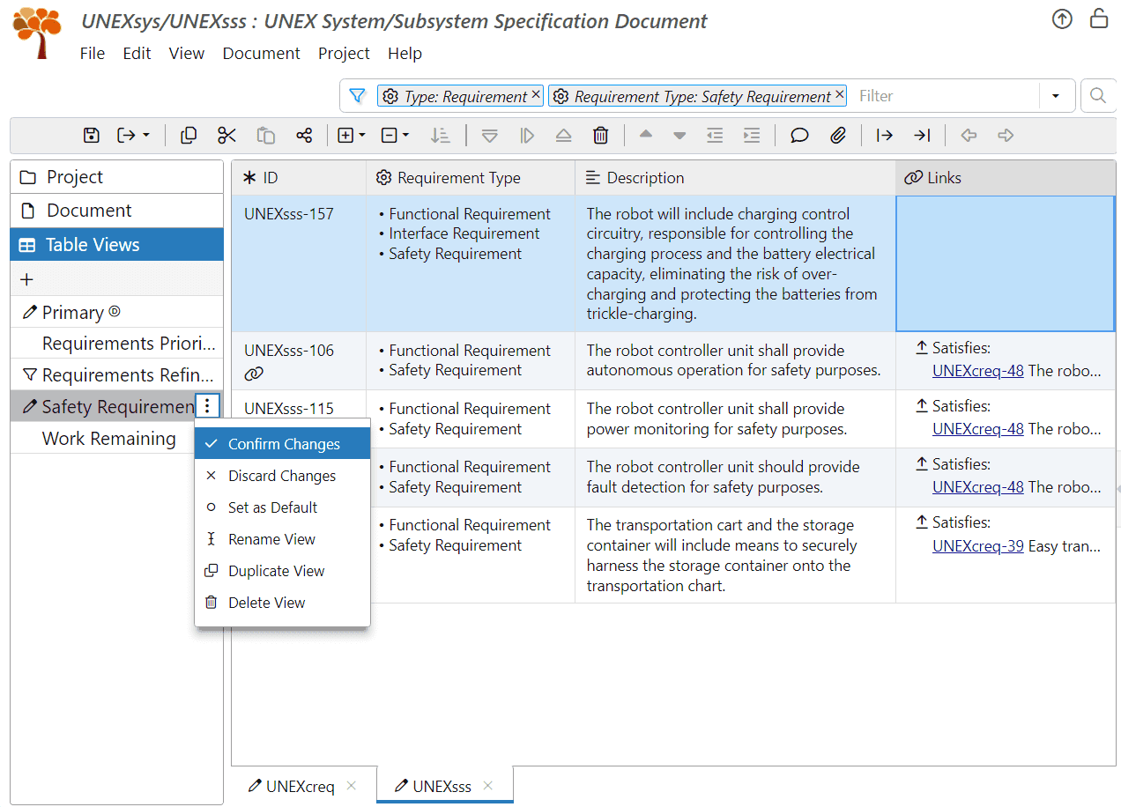Select the Requirements Priori... view
Screen dimensions: 1121x807
116,344
